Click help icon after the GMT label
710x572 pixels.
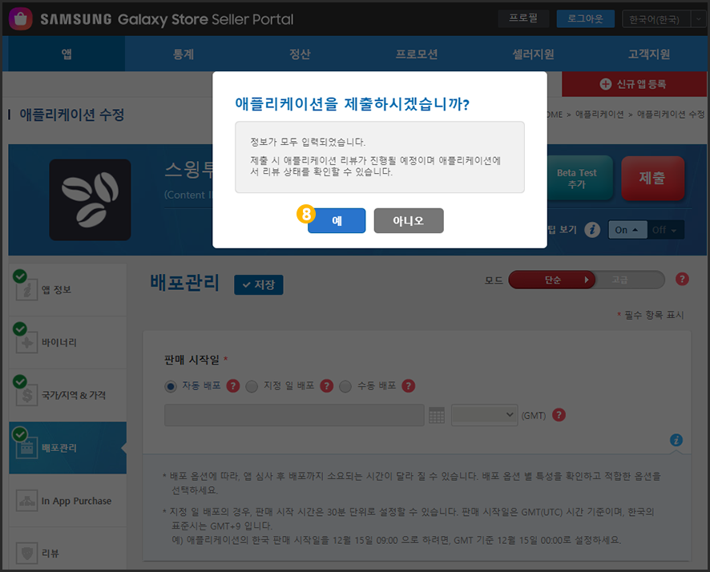(x=559, y=415)
